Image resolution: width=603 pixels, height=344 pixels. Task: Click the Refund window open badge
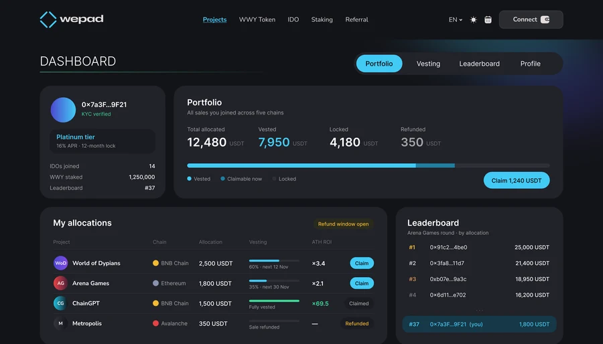coord(343,224)
